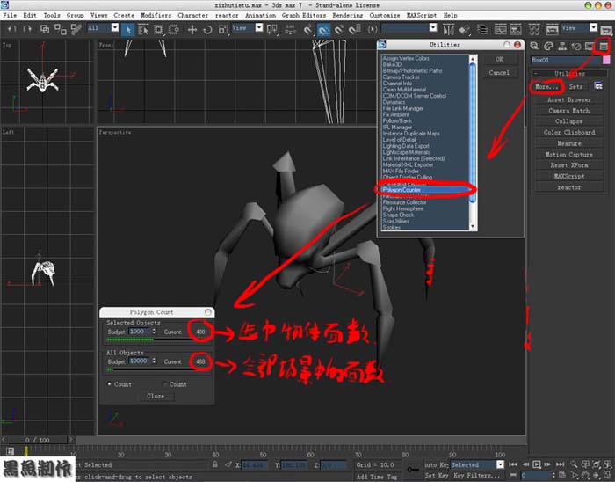Open the MAXScript menu

[x=422, y=15]
